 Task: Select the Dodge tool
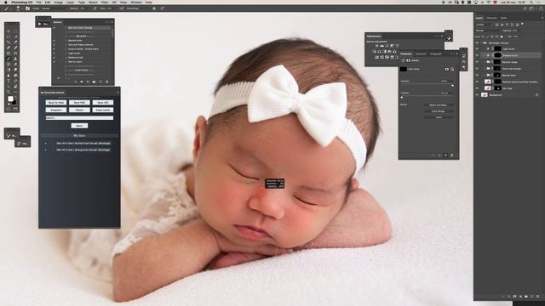click(15, 70)
